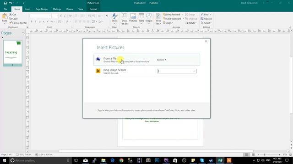
Task: Open the Styles gallery icon
Action: [114, 16]
